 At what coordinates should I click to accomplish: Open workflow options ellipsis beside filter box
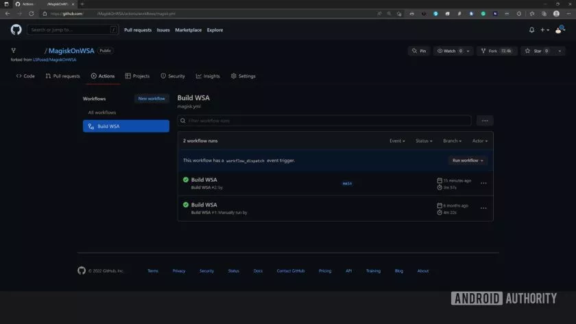485,121
